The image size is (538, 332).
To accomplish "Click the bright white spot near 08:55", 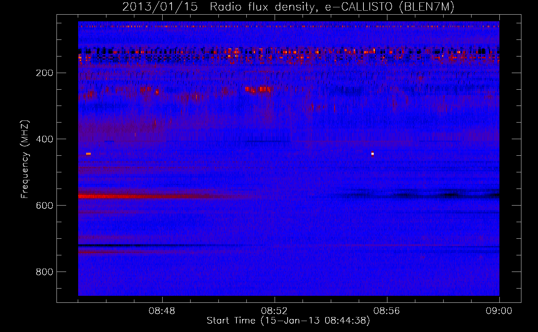I will (x=373, y=154).
